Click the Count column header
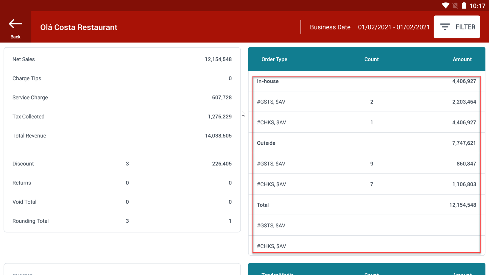 point(371,59)
